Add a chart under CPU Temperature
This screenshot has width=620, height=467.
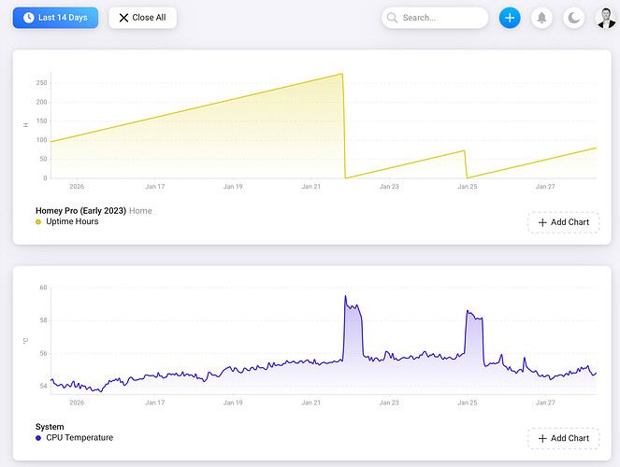point(564,438)
